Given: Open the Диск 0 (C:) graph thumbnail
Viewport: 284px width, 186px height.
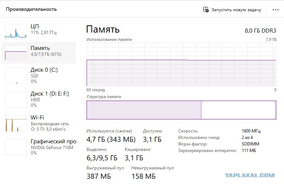Looking at the screenshot, I should [16, 76].
